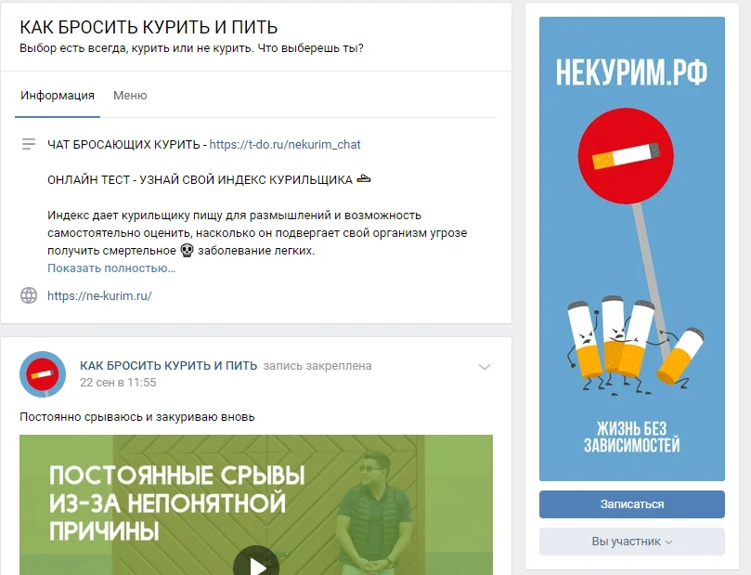Screen dimensions: 751x575
Task: Click the post timestamp 22 сен в 11:55
Action: (118, 383)
